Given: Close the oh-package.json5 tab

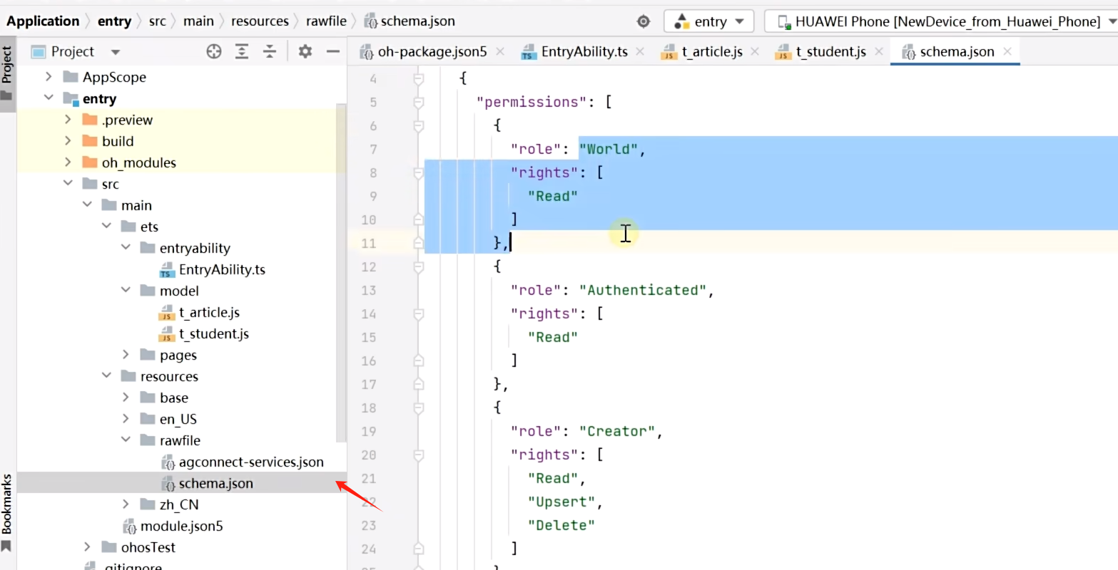Looking at the screenshot, I should tap(500, 51).
